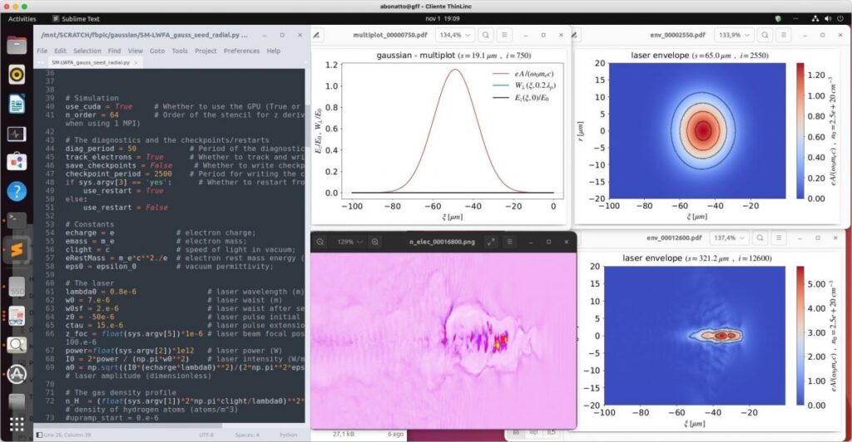Open Sublime Text Selection menu
Screen dimensions: 852x442
[87, 51]
